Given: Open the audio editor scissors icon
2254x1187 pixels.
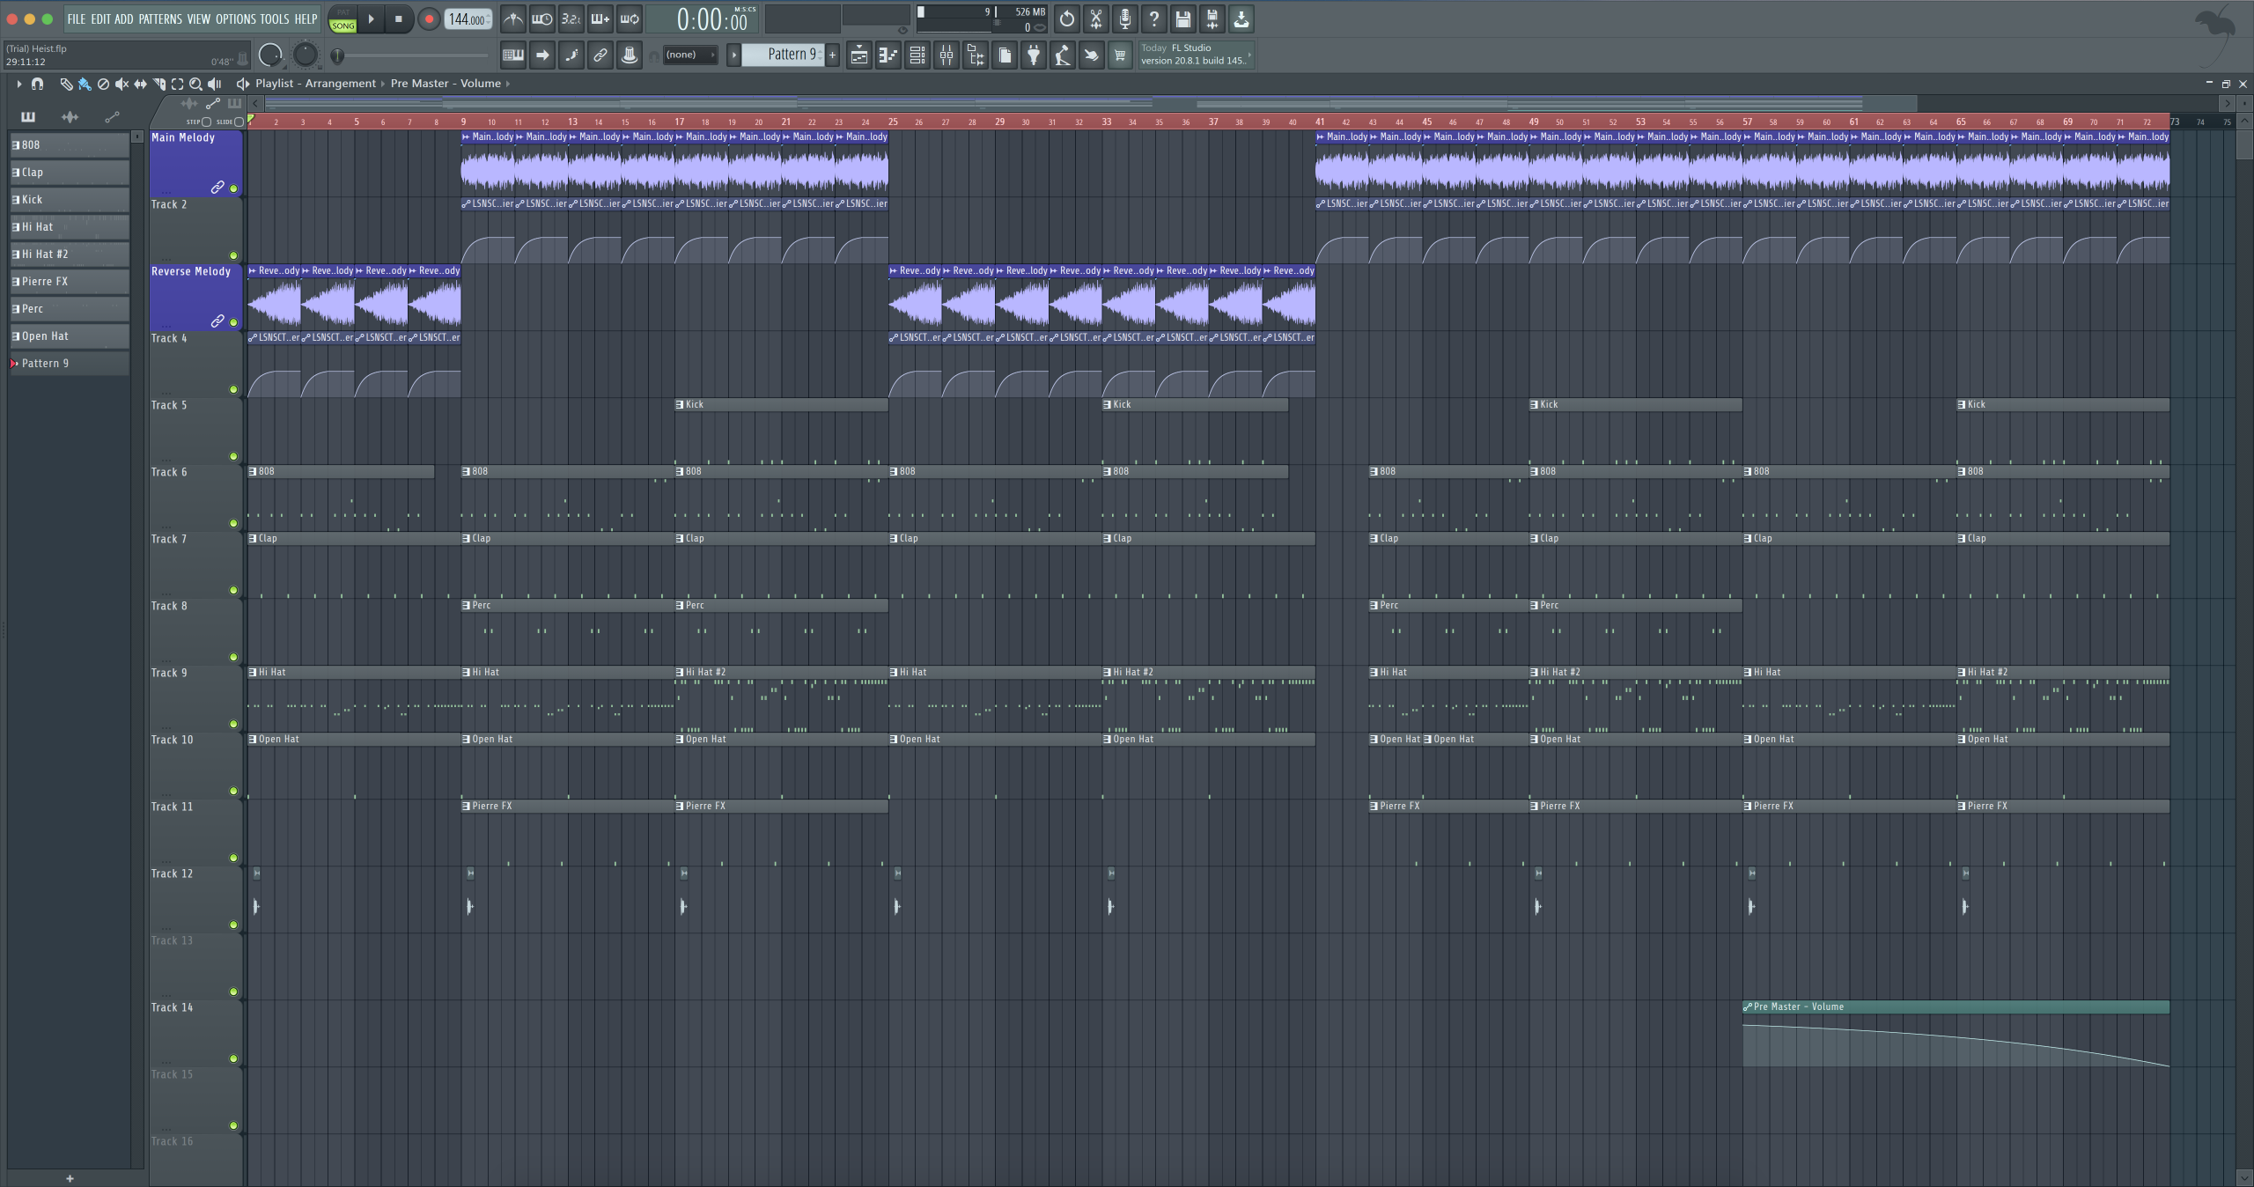Looking at the screenshot, I should [1095, 18].
